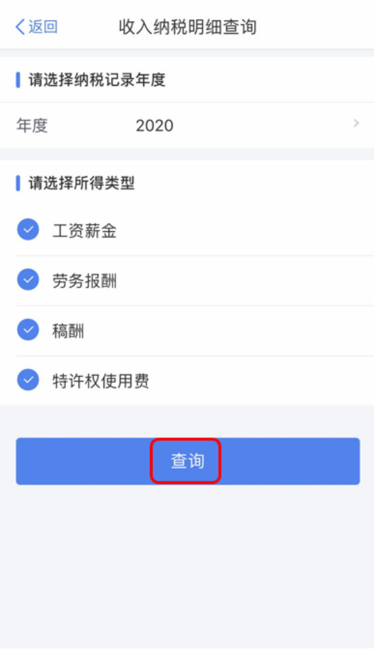The width and height of the screenshot is (374, 649).
Task: Tap the back chevron arrow icon
Action: point(20,27)
